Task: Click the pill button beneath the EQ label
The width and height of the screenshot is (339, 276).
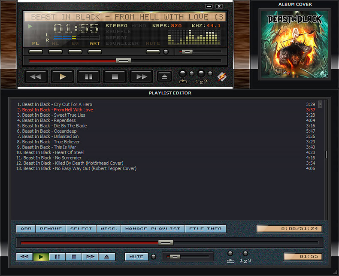Action: [75, 52]
